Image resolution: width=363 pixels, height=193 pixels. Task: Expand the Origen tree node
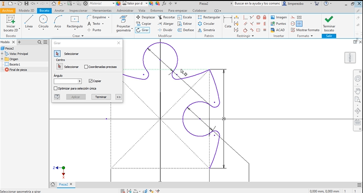(x=2, y=59)
